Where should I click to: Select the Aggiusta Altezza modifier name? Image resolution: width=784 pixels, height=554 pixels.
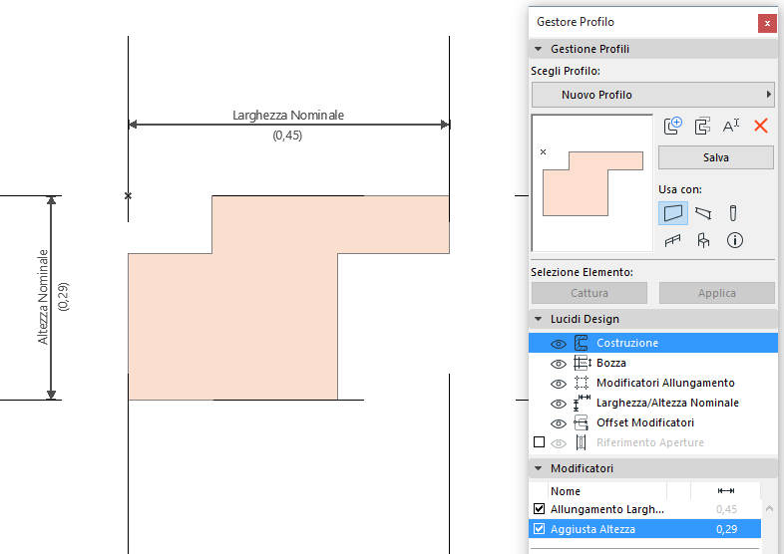tap(592, 529)
